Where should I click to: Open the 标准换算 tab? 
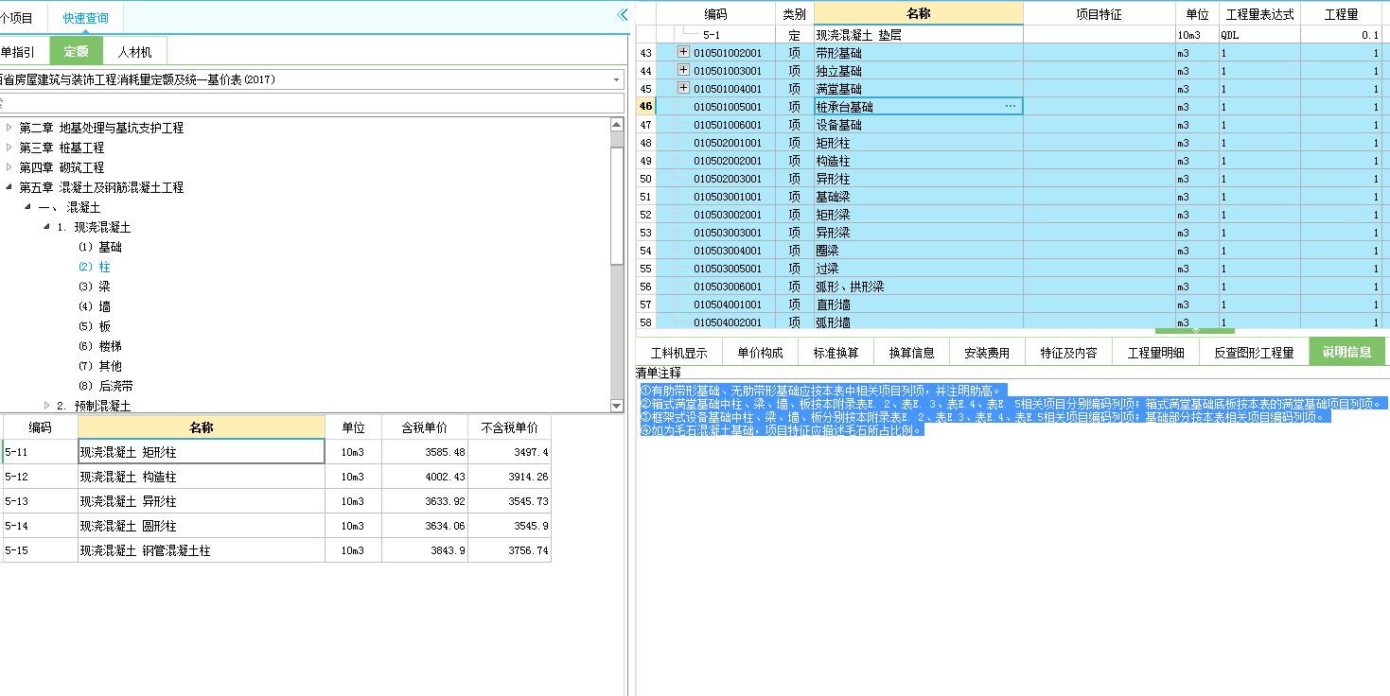point(836,353)
